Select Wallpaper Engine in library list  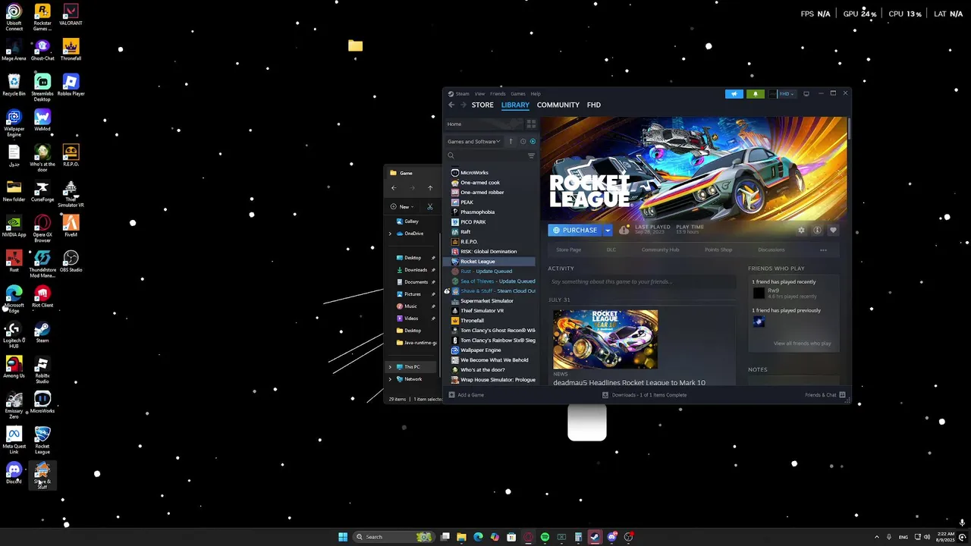pos(481,350)
